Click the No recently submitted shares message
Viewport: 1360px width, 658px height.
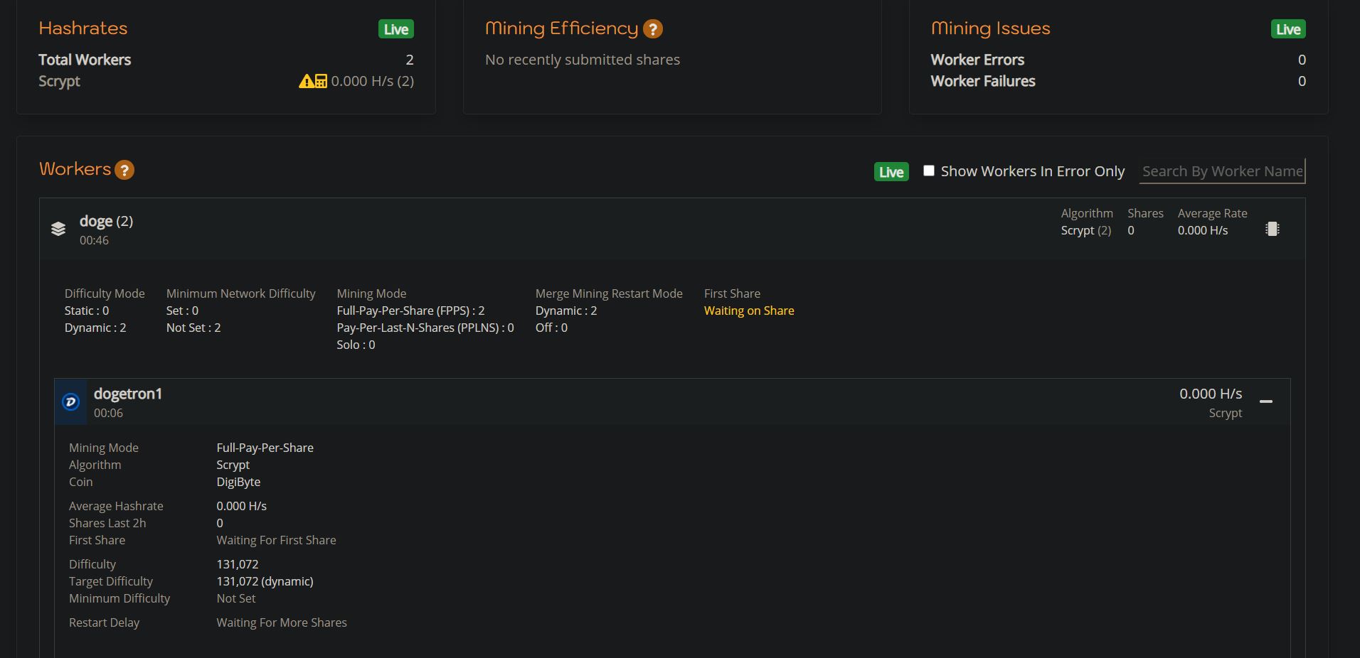coord(583,60)
